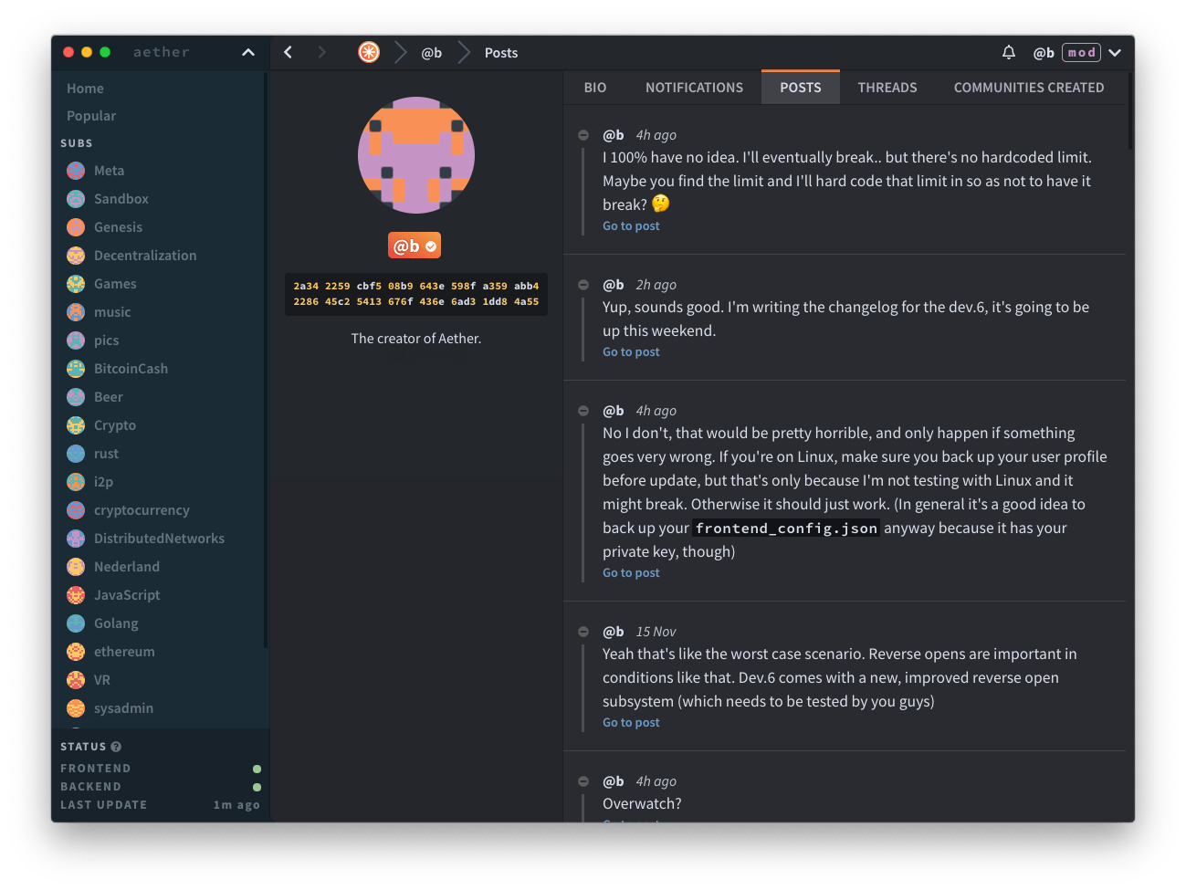Collapse the aether sidebar chevron

tap(248, 52)
